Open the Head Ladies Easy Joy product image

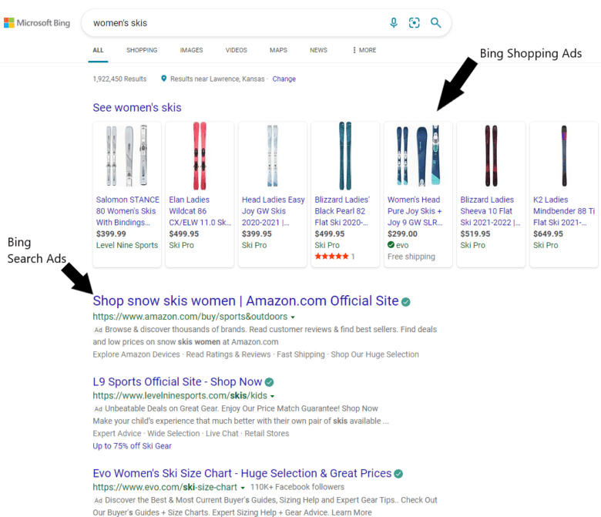click(272, 156)
